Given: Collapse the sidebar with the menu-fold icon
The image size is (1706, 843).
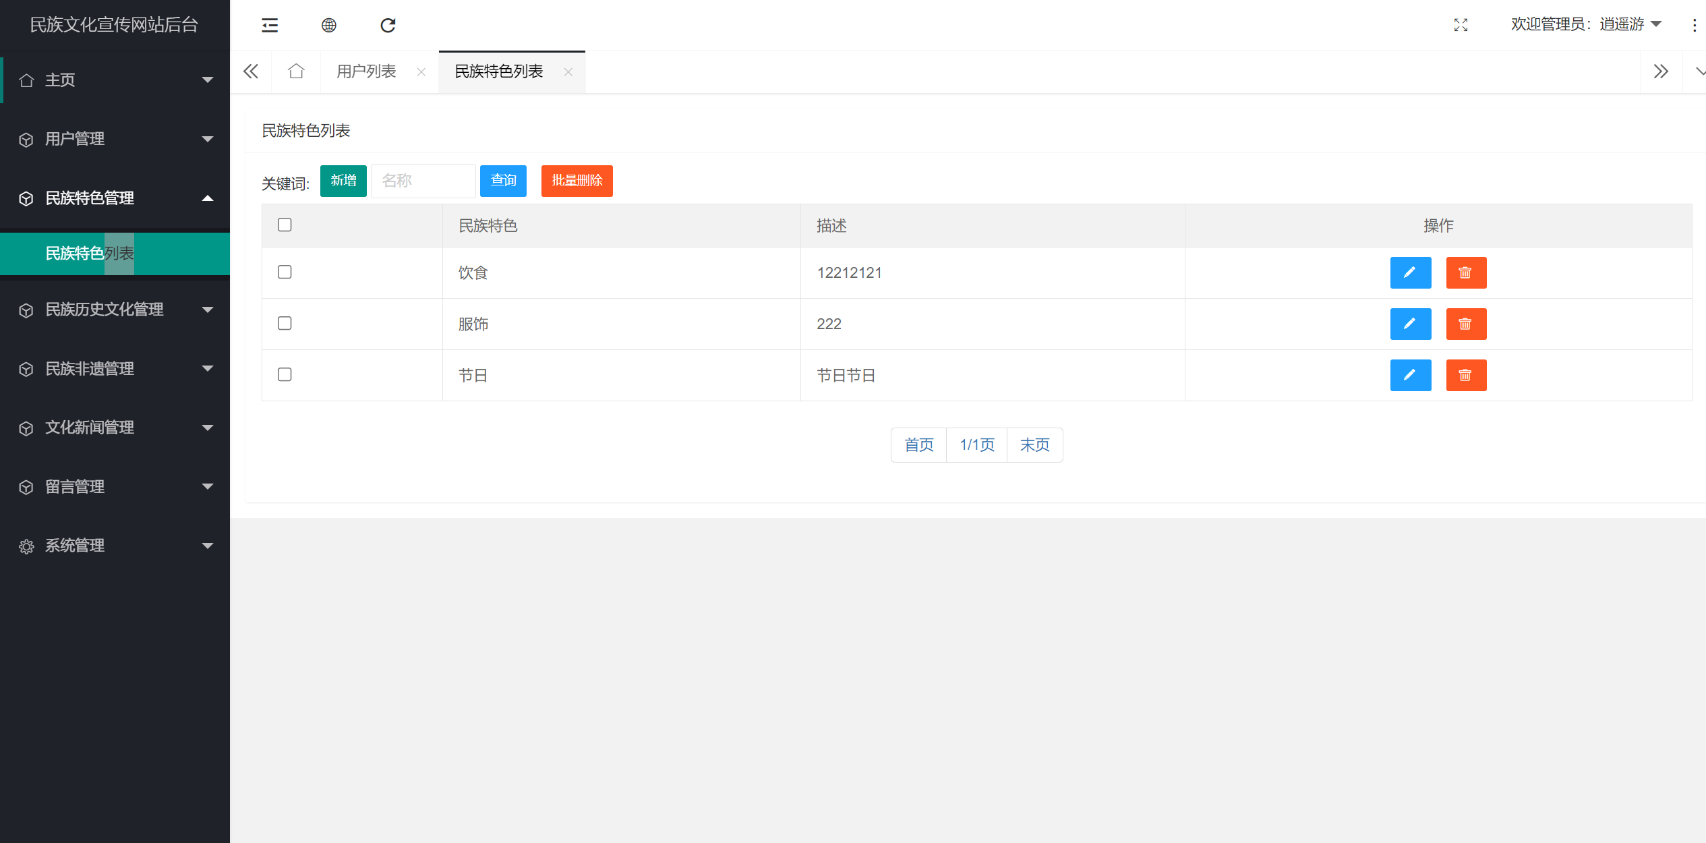Looking at the screenshot, I should tap(270, 25).
